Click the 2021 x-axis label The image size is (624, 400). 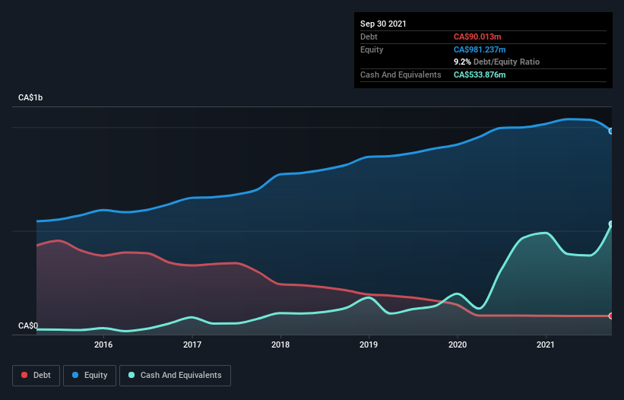[546, 344]
